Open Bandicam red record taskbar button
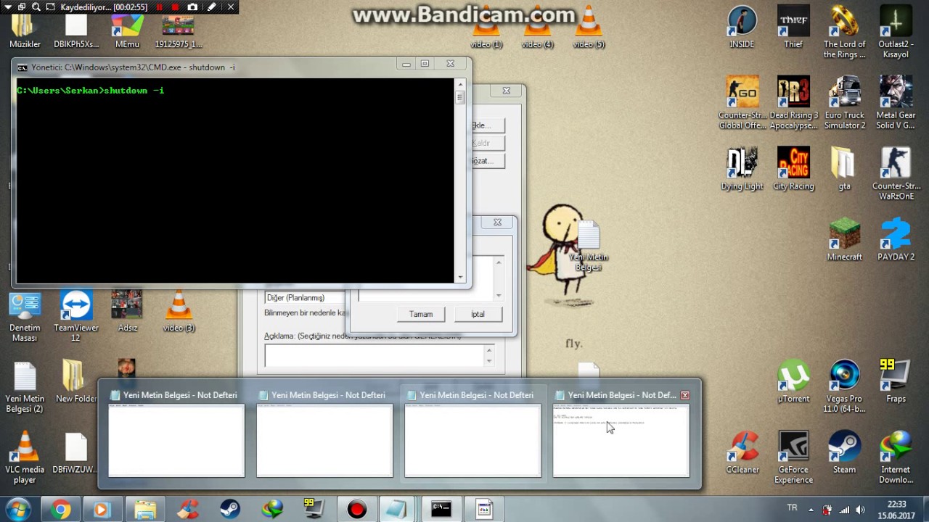 click(x=356, y=510)
